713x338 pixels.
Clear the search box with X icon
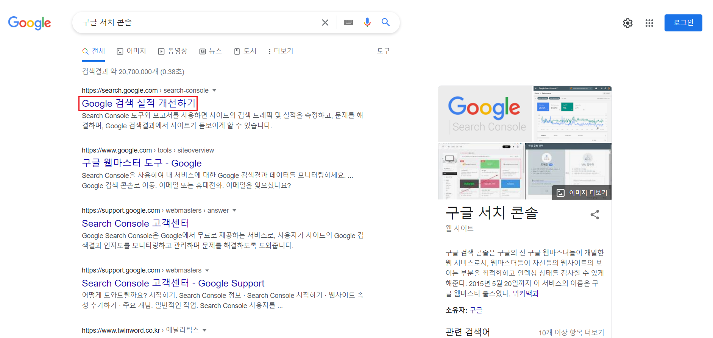(325, 23)
